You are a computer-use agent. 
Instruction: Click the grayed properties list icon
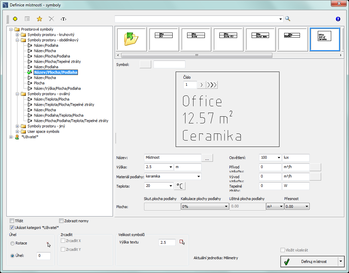[x=27, y=19]
